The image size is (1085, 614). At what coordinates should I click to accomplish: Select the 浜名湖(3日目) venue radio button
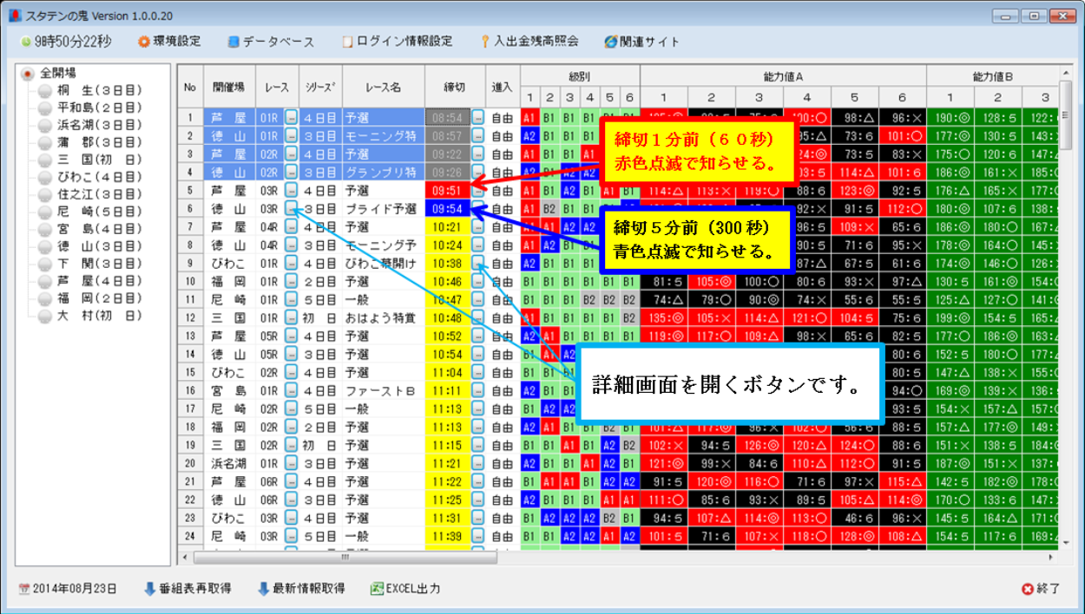pyautogui.click(x=45, y=125)
